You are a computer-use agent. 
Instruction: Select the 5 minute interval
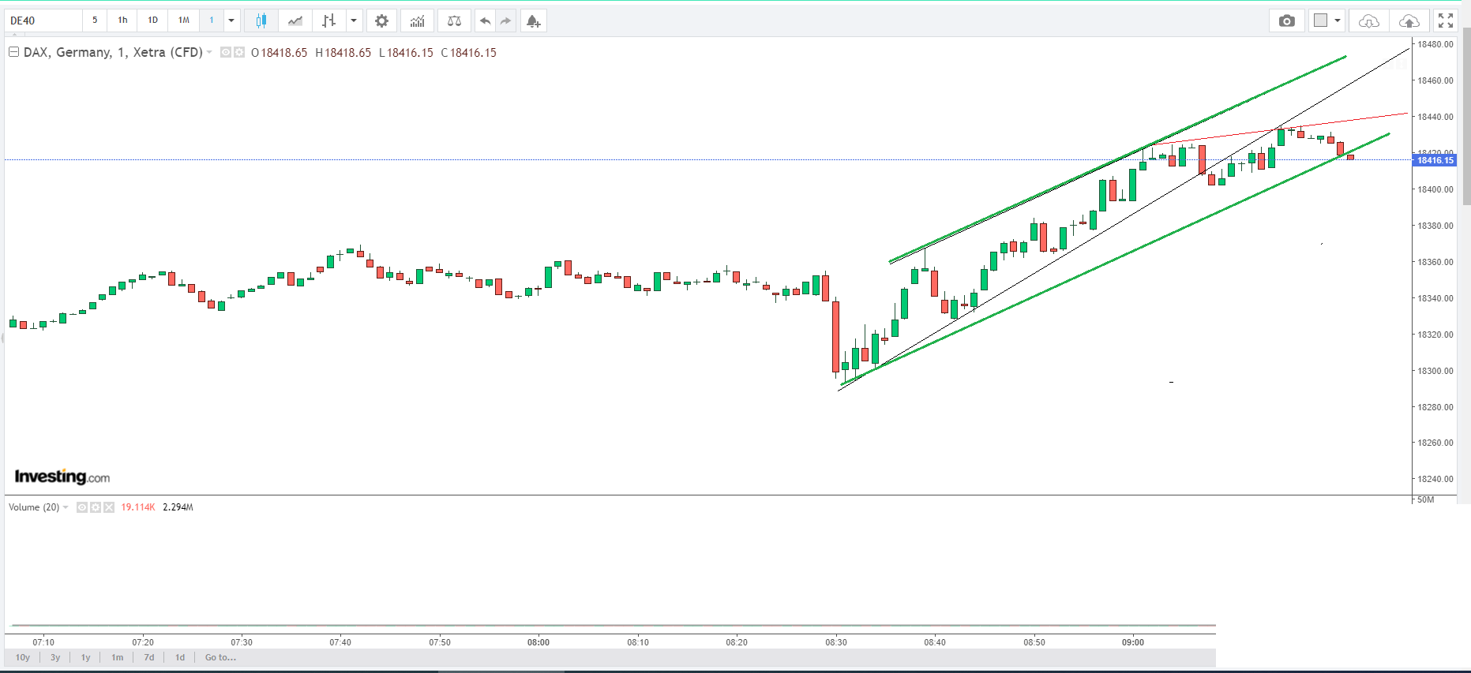click(95, 21)
